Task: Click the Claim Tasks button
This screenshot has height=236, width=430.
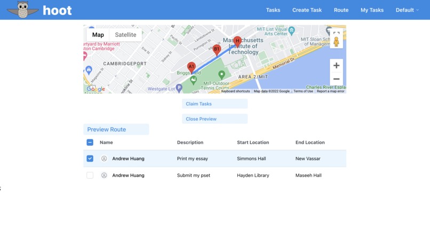Action: pos(214,104)
